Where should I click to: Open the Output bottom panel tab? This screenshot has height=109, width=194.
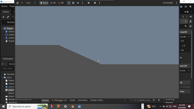pyautogui.click(x=45, y=100)
